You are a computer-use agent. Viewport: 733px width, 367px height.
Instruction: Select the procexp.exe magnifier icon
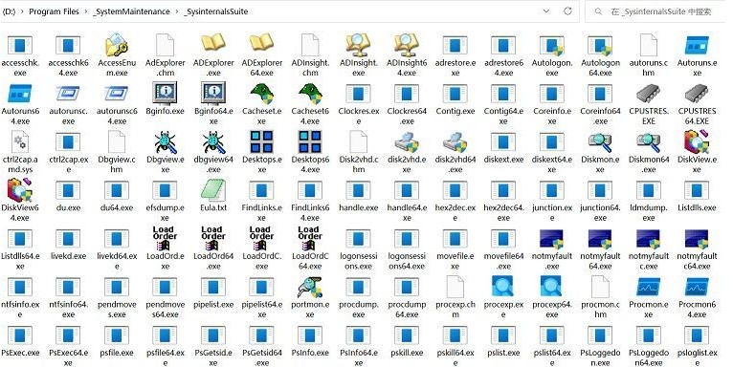click(x=503, y=286)
